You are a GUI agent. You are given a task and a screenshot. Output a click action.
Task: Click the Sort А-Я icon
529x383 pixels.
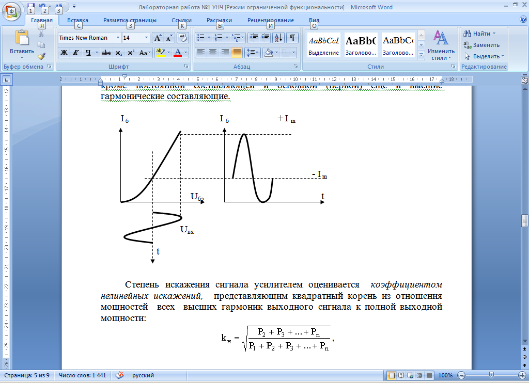tap(278, 38)
